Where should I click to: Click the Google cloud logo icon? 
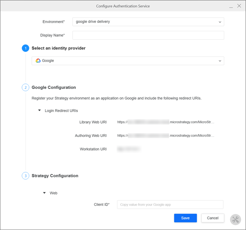38,61
